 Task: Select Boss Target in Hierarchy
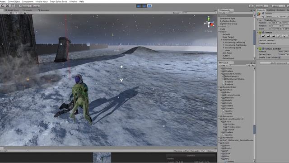[x=228, y=37]
